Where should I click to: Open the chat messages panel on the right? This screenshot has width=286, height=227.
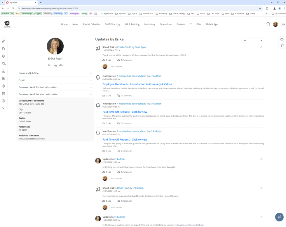pos(282,40)
